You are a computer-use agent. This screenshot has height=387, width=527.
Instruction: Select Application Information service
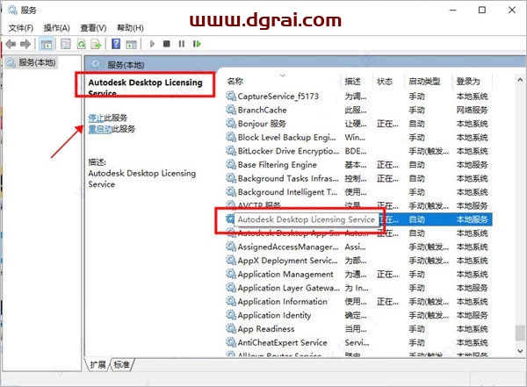click(357, 302)
